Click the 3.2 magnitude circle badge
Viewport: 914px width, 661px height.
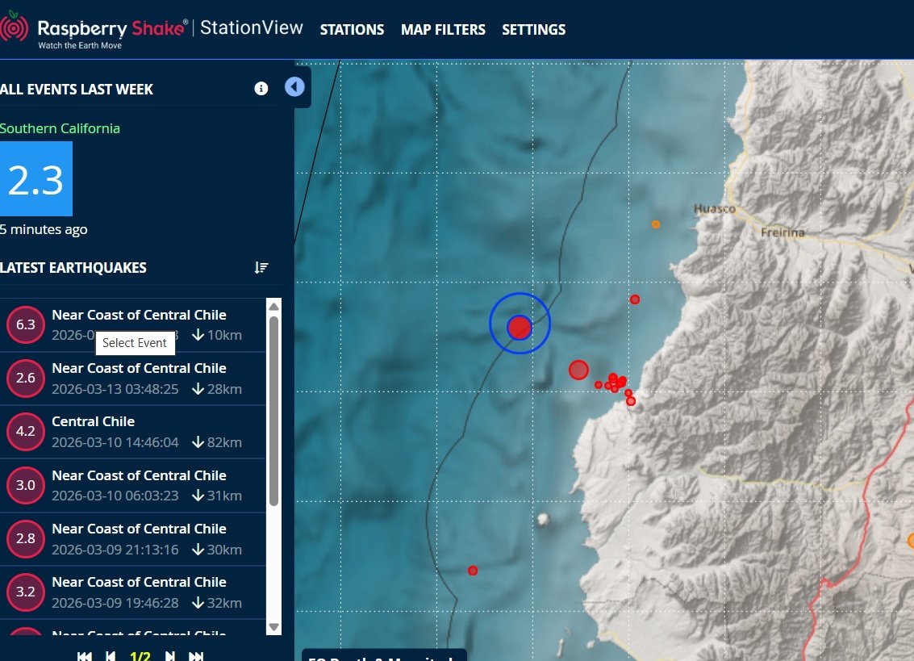(26, 592)
